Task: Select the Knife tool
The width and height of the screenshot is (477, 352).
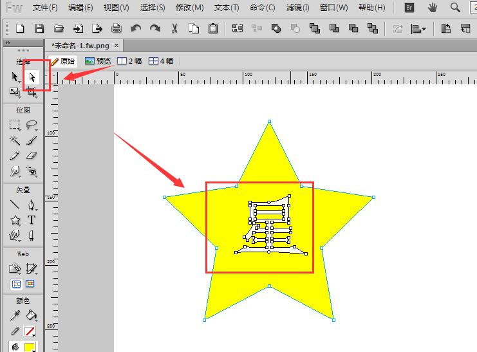Action: click(x=31, y=236)
